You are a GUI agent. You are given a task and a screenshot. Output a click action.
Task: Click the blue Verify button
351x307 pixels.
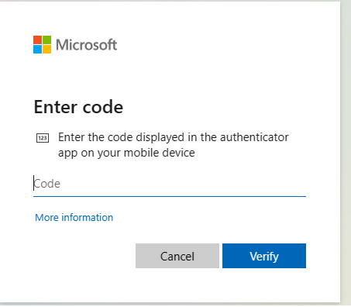[264, 256]
